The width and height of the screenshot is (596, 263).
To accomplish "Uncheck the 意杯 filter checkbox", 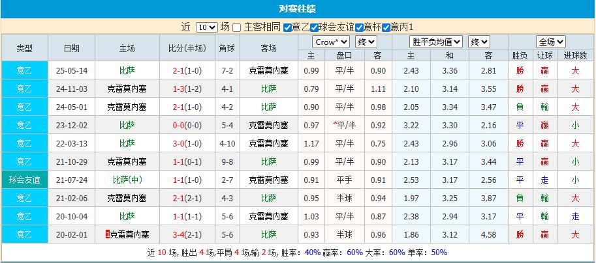I will pyautogui.click(x=359, y=27).
